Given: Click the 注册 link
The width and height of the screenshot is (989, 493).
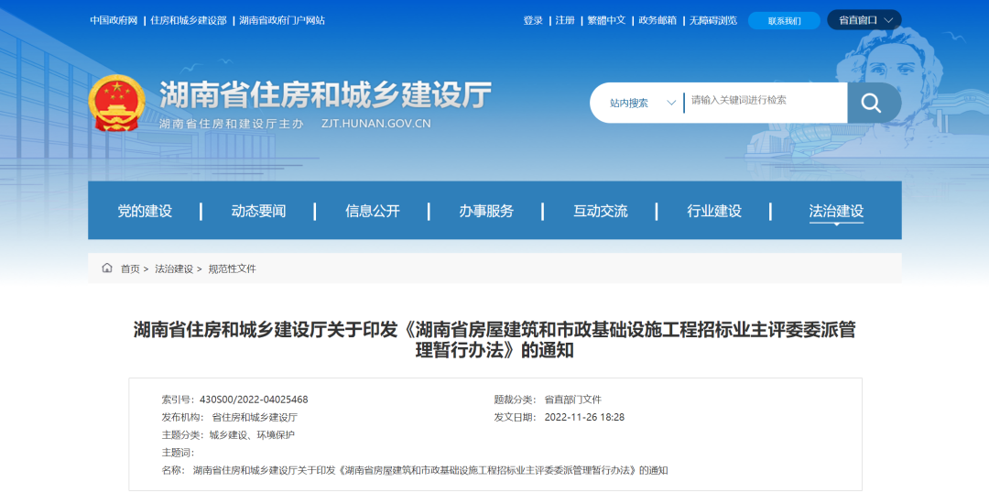Looking at the screenshot, I should pos(565,20).
